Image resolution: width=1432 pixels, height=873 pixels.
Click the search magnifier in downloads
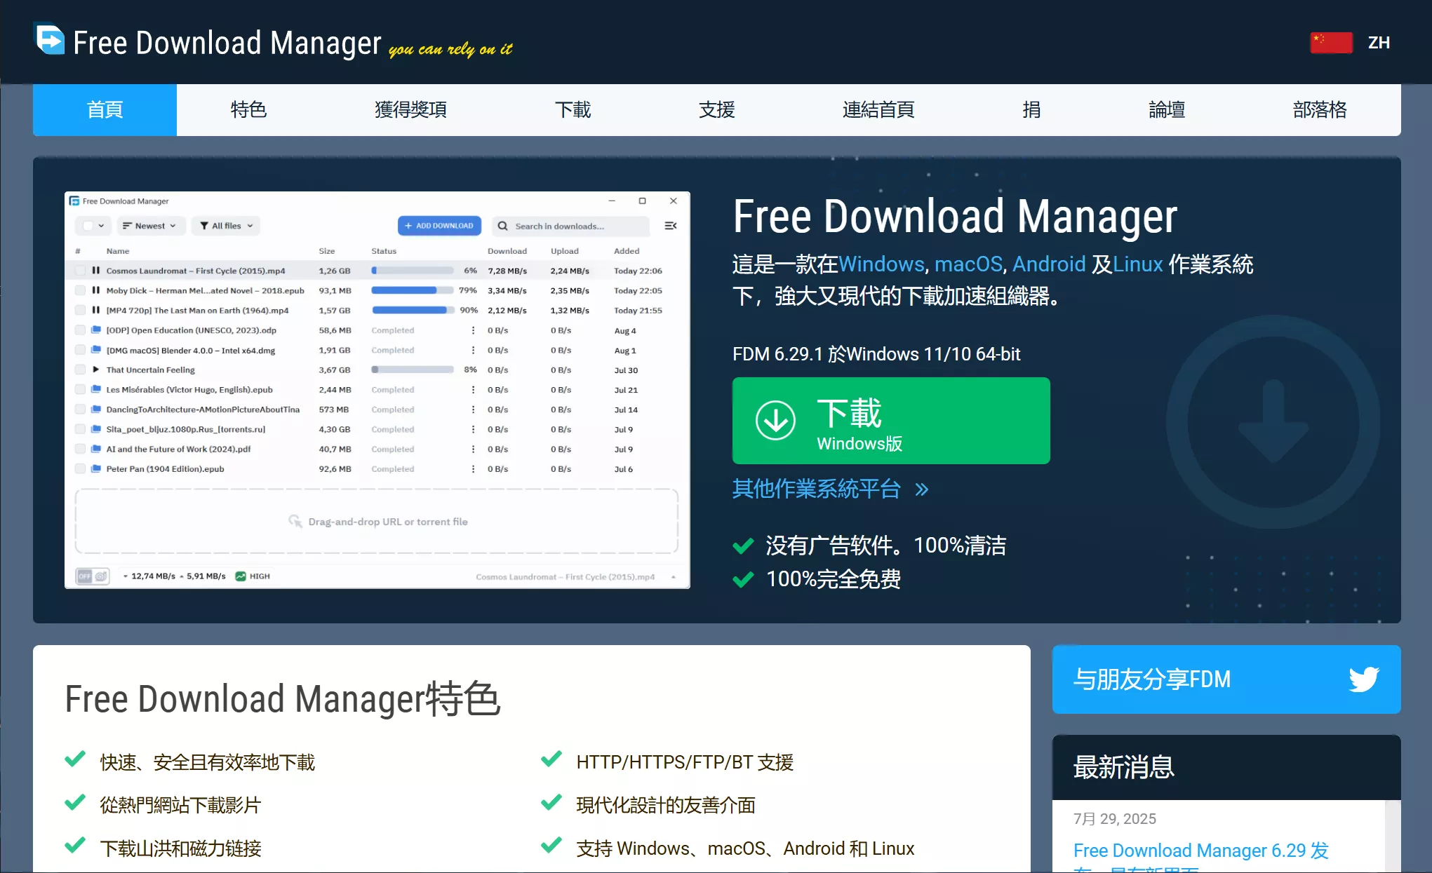pos(502,226)
